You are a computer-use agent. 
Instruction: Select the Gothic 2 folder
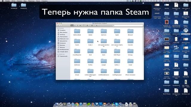coord(117,62)
